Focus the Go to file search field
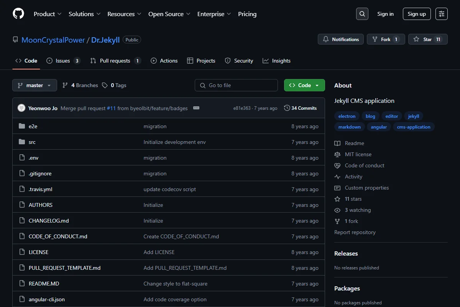Screen dimensions: 460x307 pos(236,85)
